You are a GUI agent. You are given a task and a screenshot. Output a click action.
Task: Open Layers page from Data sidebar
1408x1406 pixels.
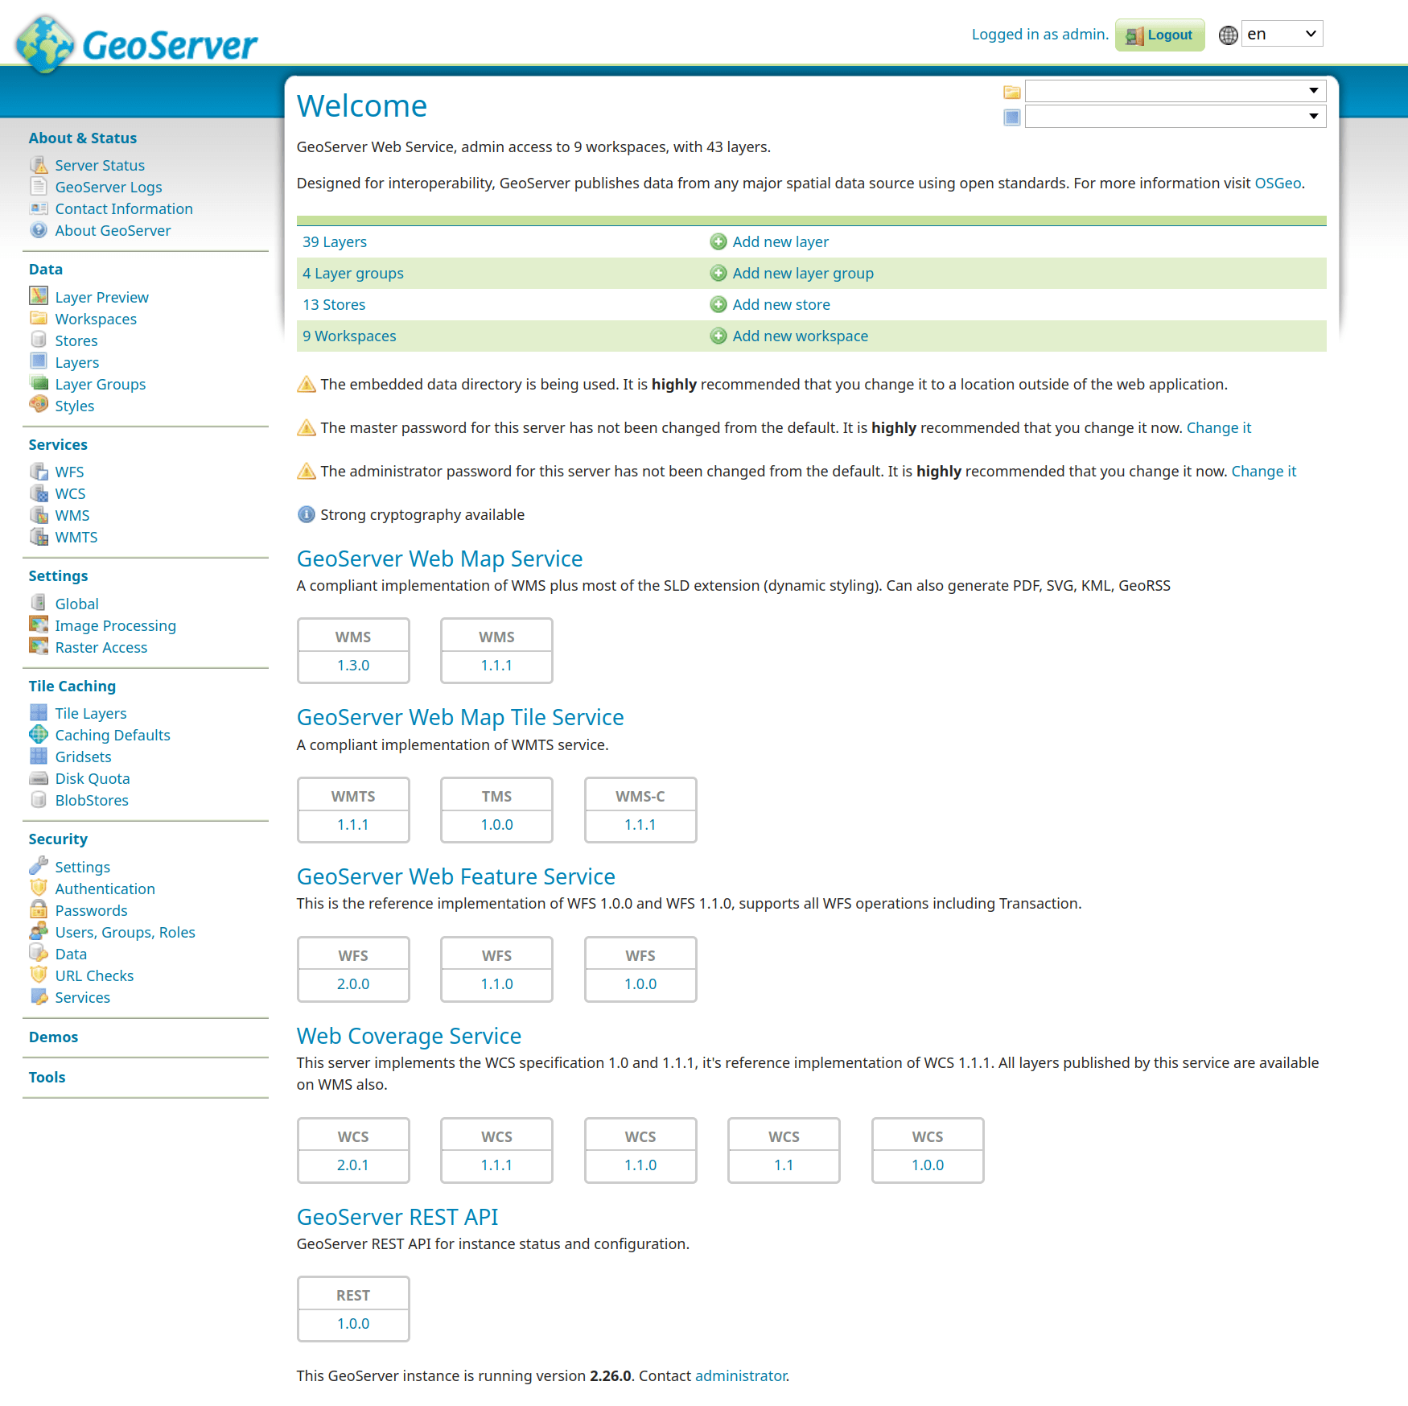[77, 362]
